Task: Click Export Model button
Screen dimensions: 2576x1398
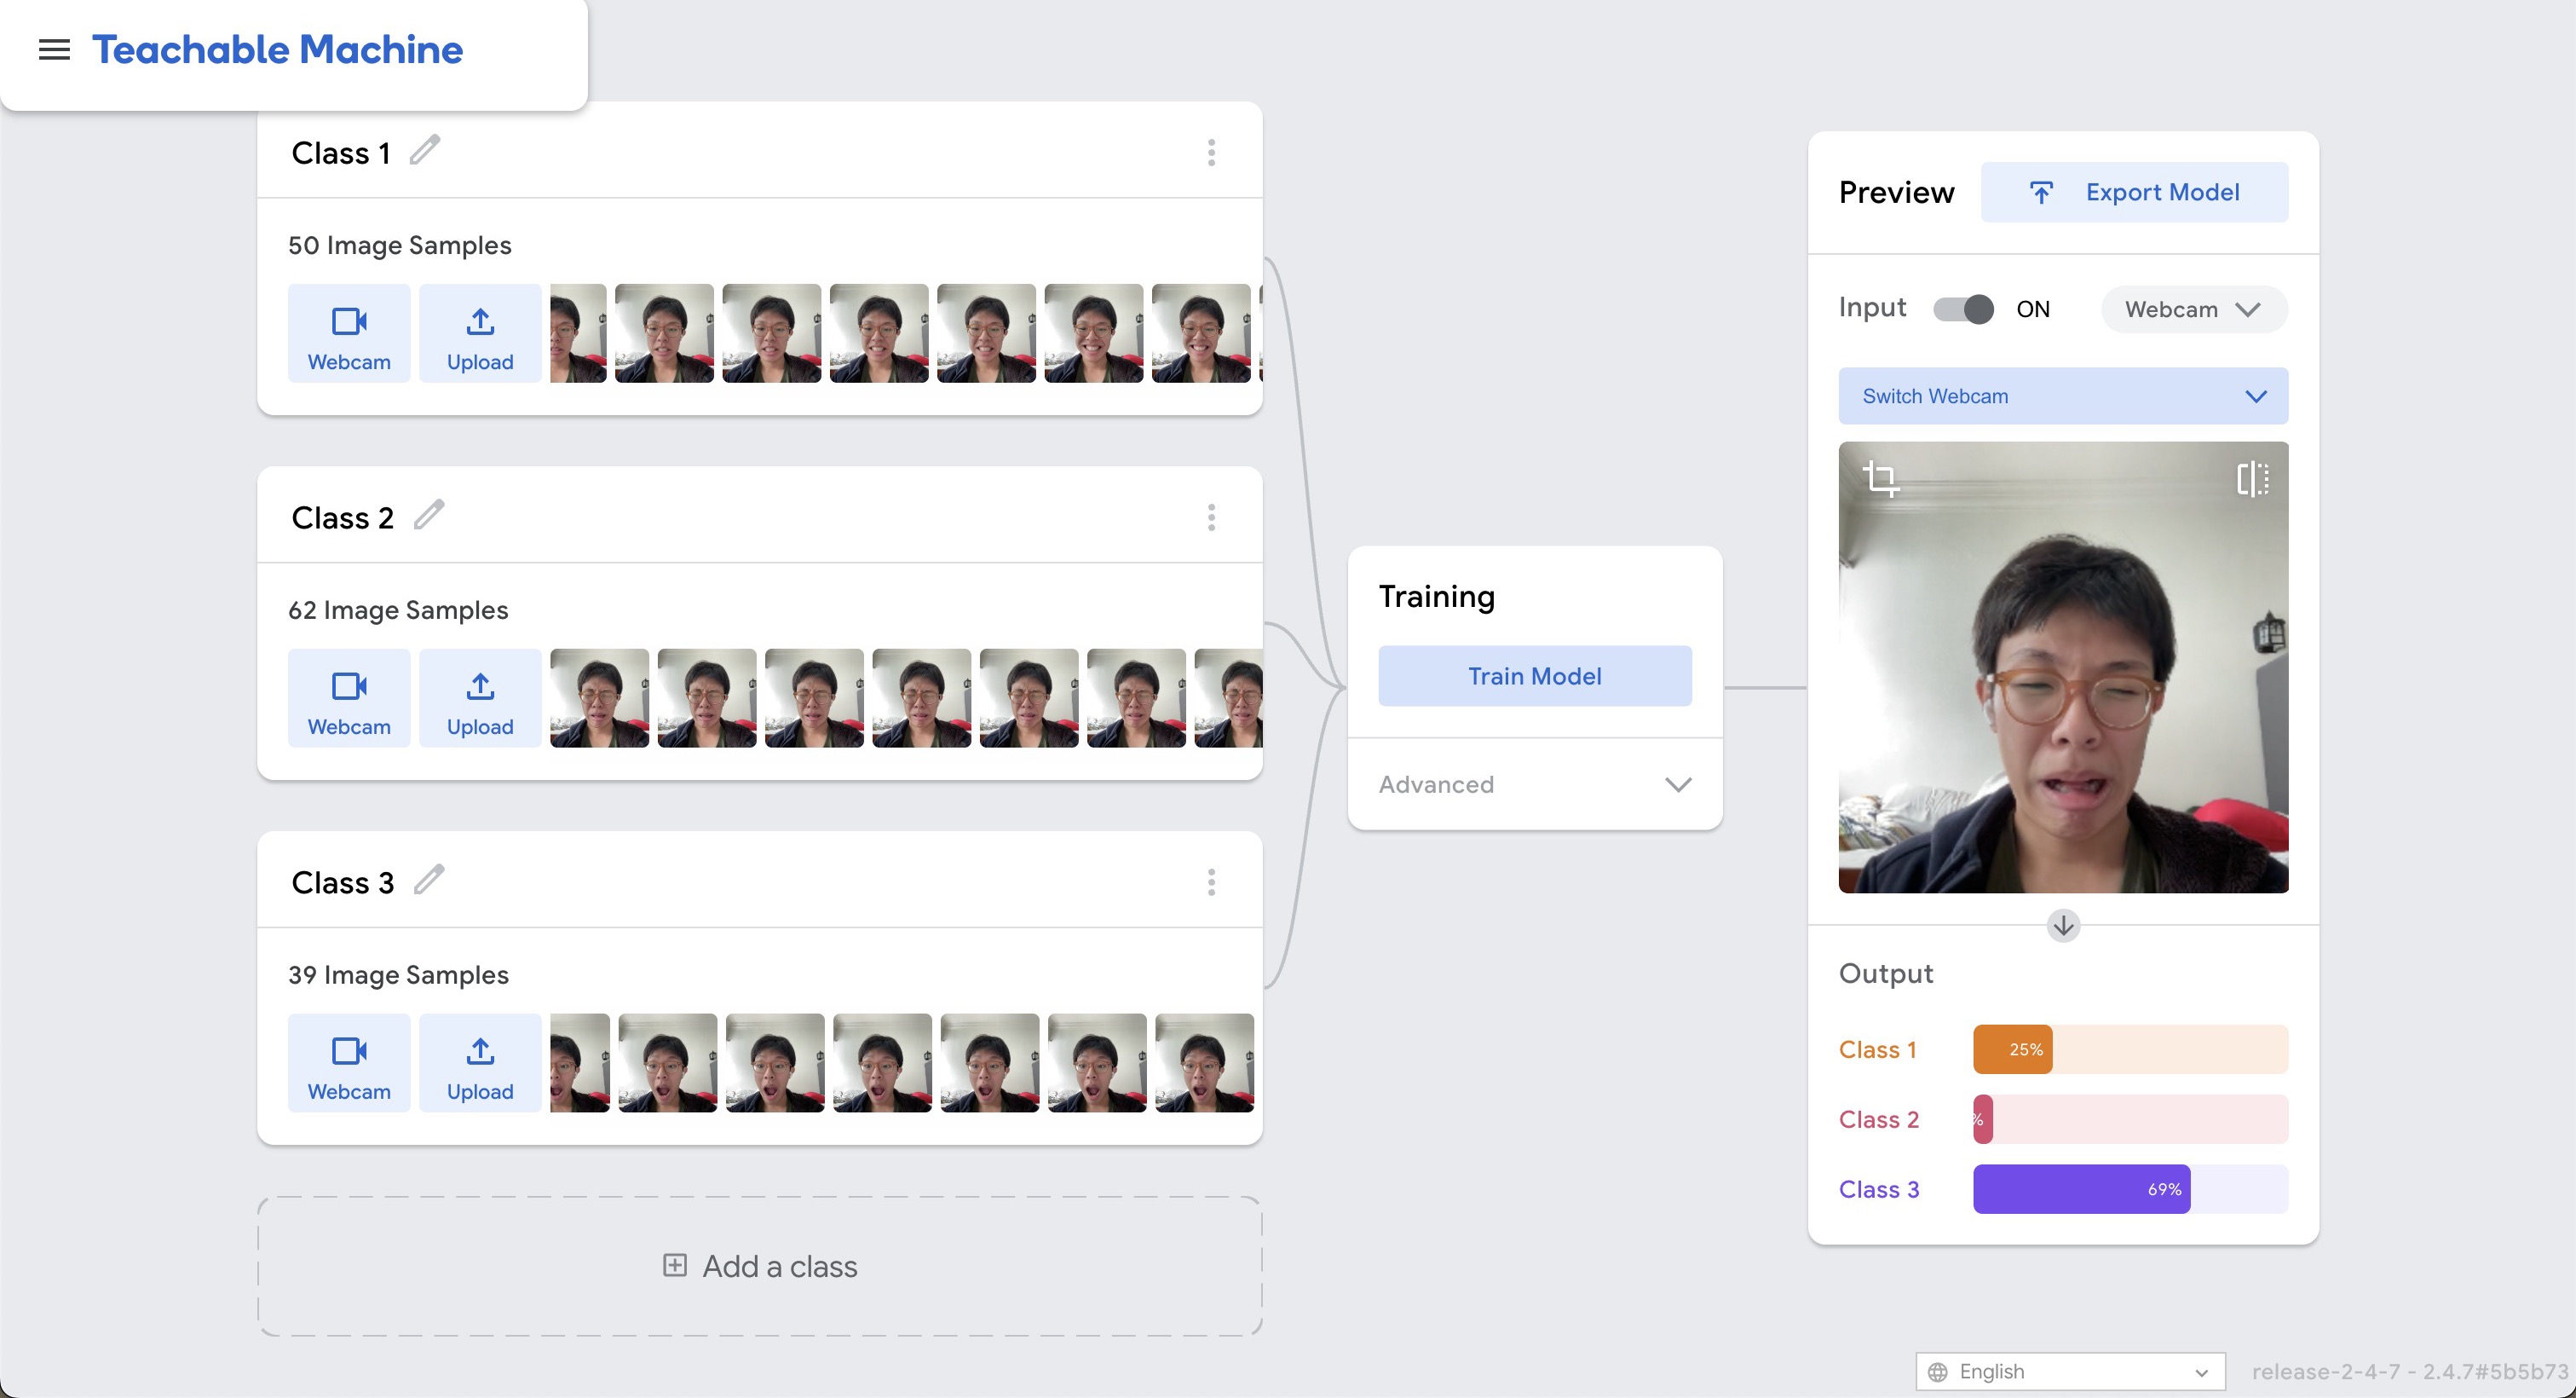Action: [x=2134, y=192]
